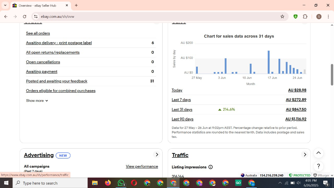Open the browser extensions puzzle icon
This screenshot has height=188, width=334.
point(305,16)
